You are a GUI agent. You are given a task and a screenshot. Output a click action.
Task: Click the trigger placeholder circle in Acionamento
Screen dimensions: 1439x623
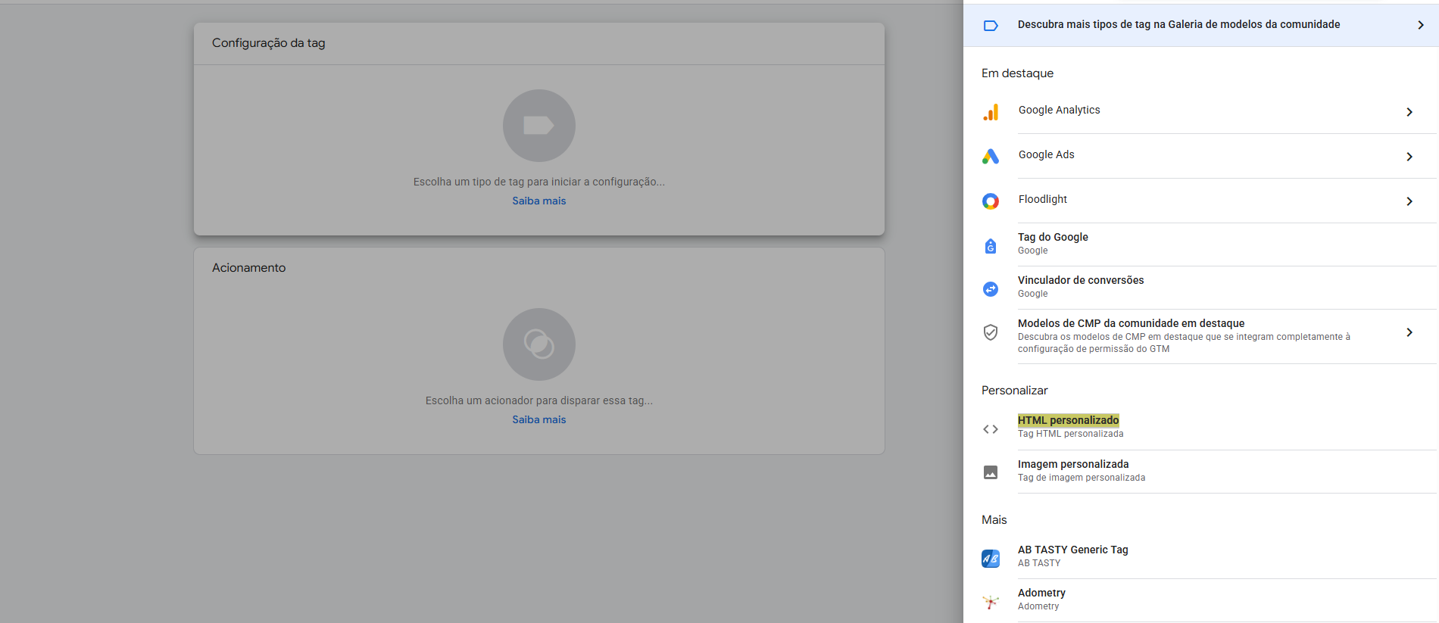coord(539,344)
